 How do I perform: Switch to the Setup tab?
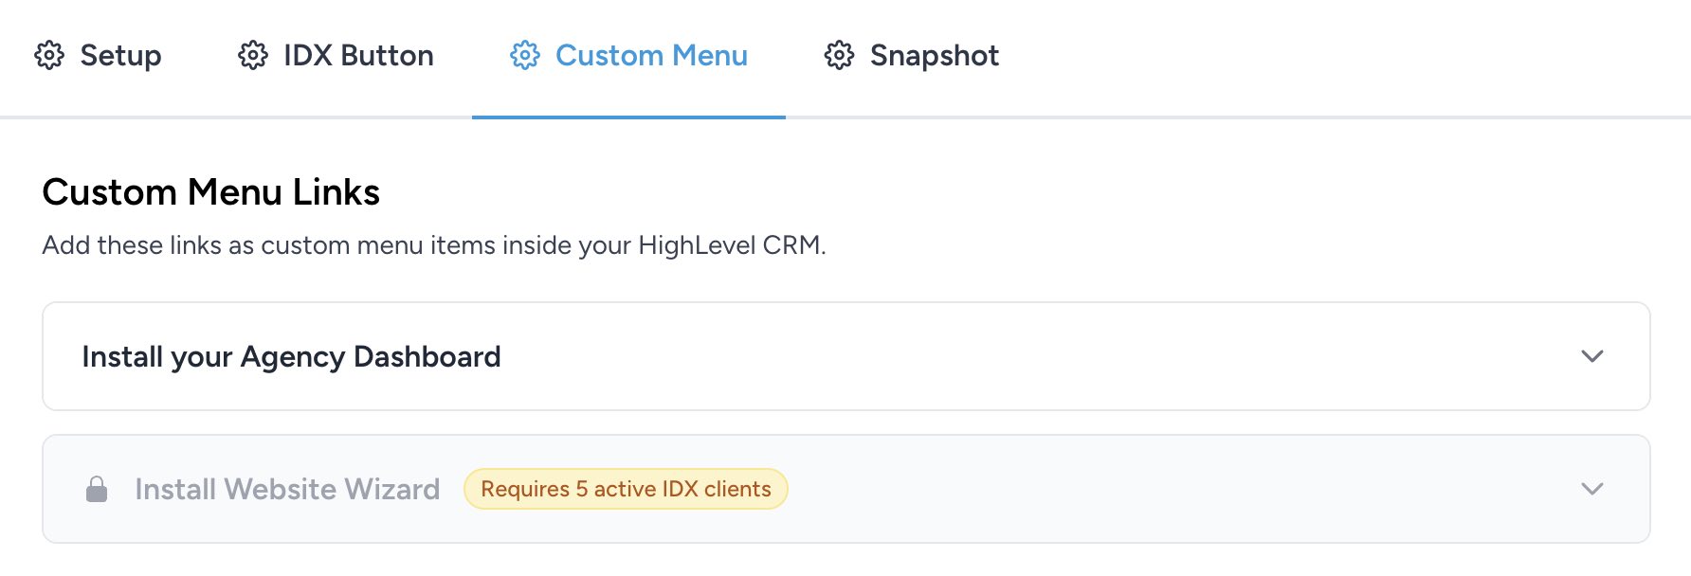coord(120,56)
